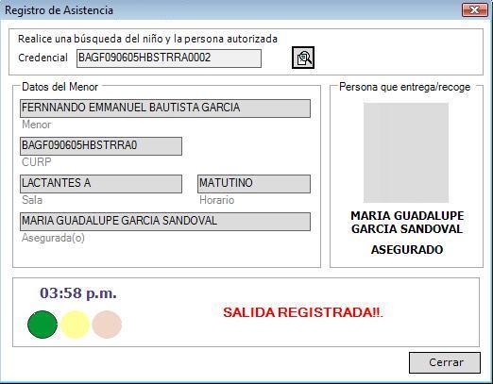This screenshot has width=493, height=384.
Task: Click the Cerrar button
Action: [x=445, y=362]
